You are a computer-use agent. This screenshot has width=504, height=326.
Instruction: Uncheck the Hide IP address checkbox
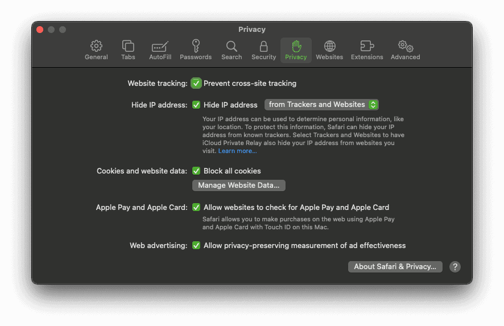click(x=196, y=105)
